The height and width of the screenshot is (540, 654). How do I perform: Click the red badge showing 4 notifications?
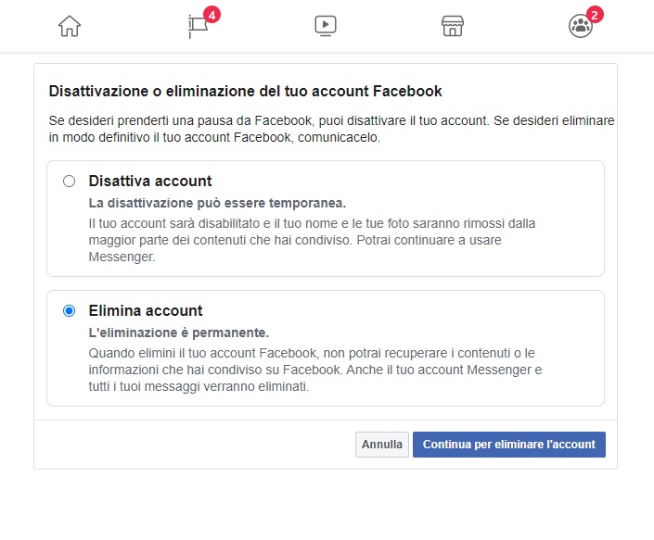pyautogui.click(x=212, y=15)
